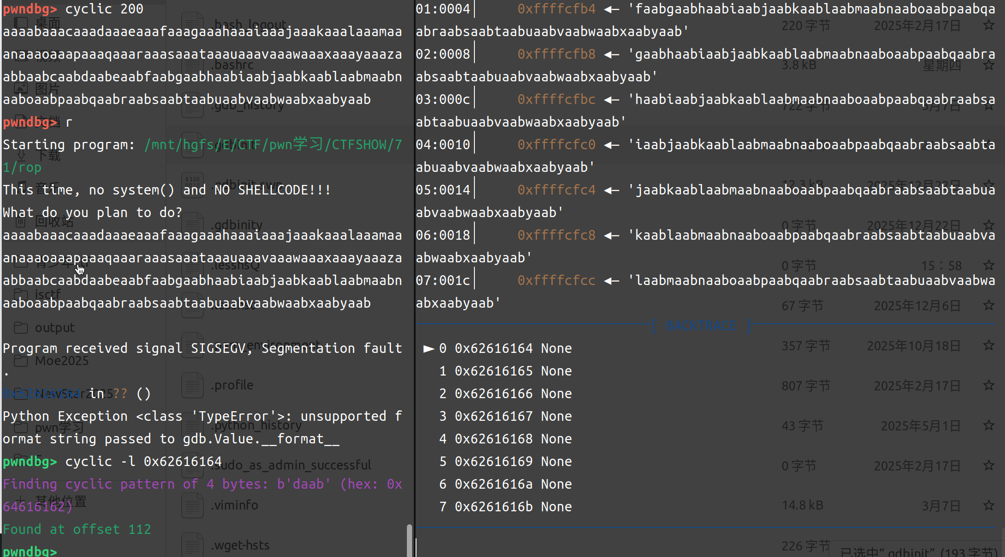Star the 67 字节 file dated 2025年12月6日

[989, 305]
